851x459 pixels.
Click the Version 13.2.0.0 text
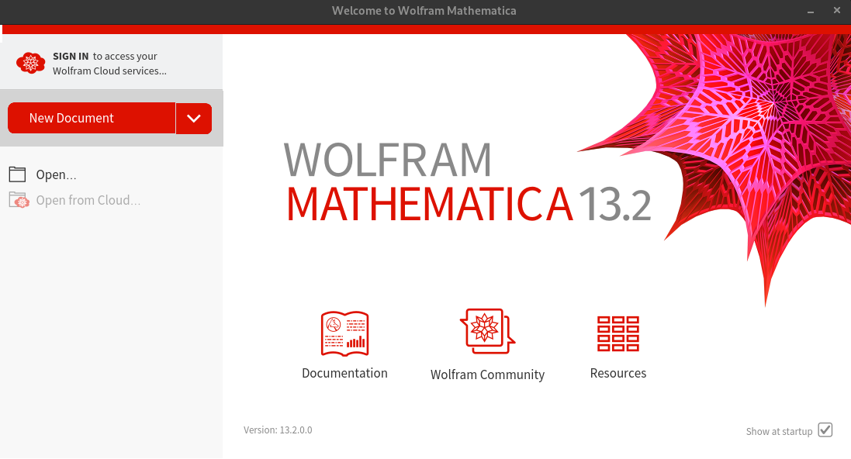tap(278, 430)
